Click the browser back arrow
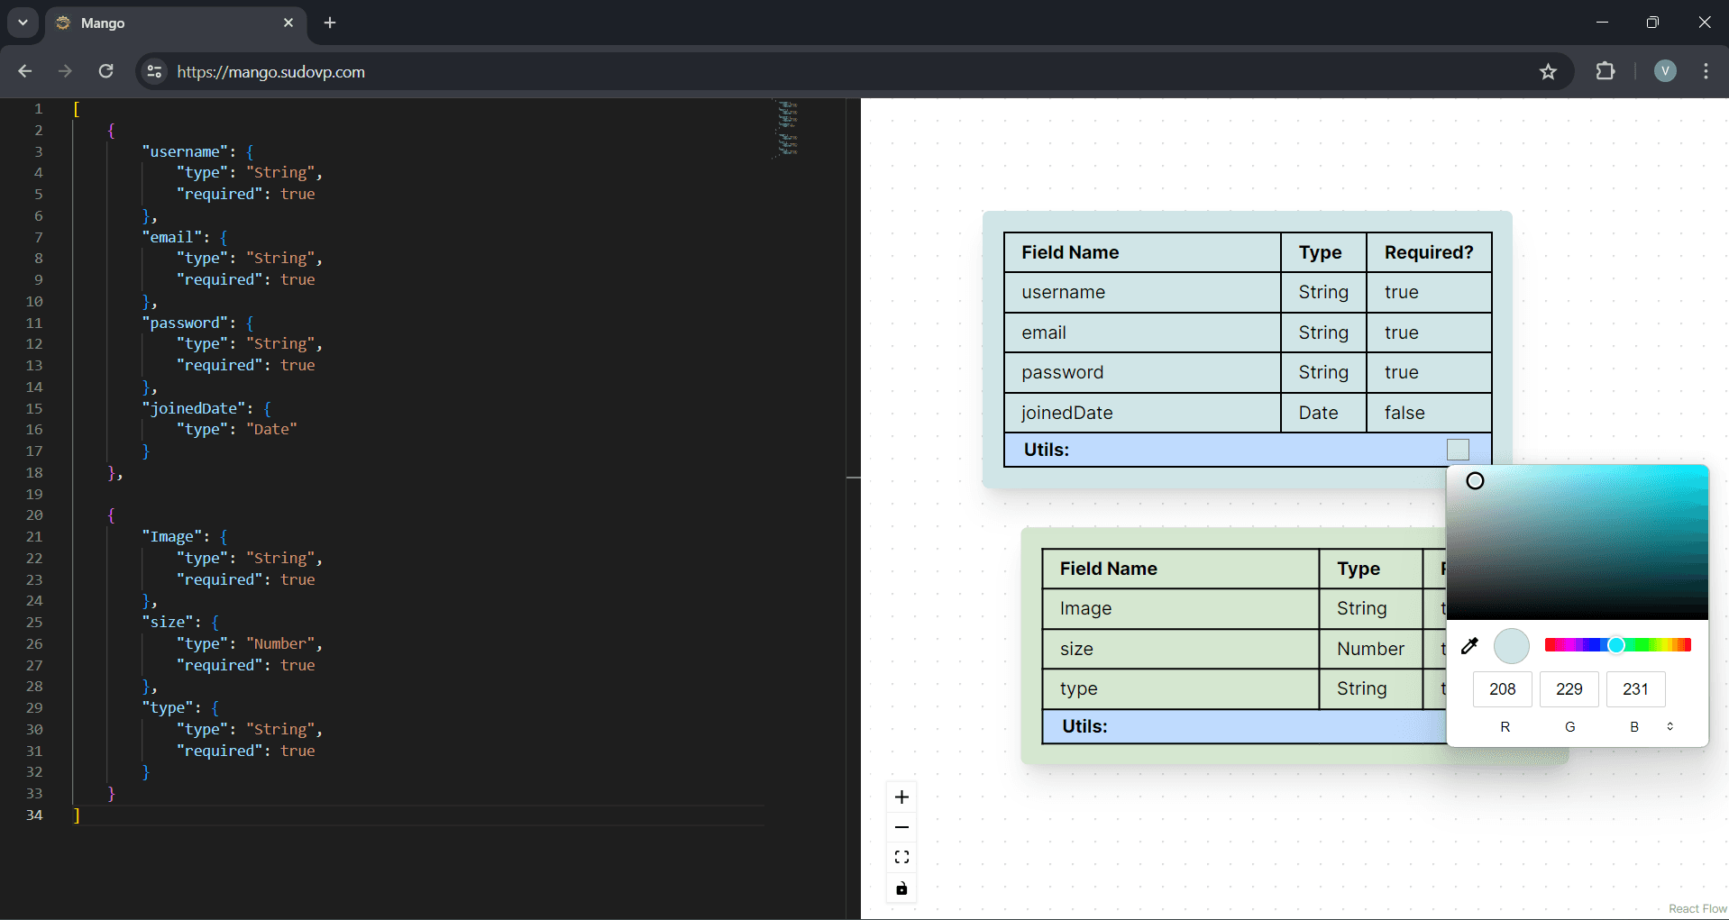Image resolution: width=1729 pixels, height=920 pixels. pyautogui.click(x=24, y=71)
